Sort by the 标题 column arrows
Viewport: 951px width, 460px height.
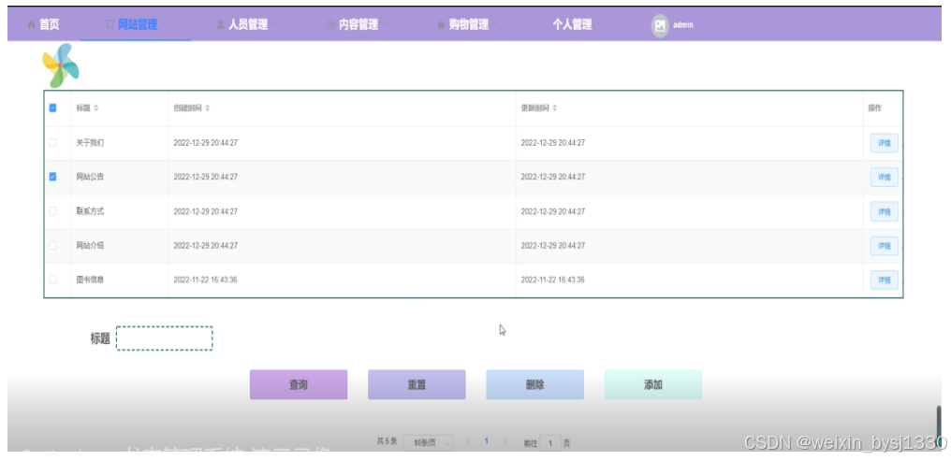[95, 108]
